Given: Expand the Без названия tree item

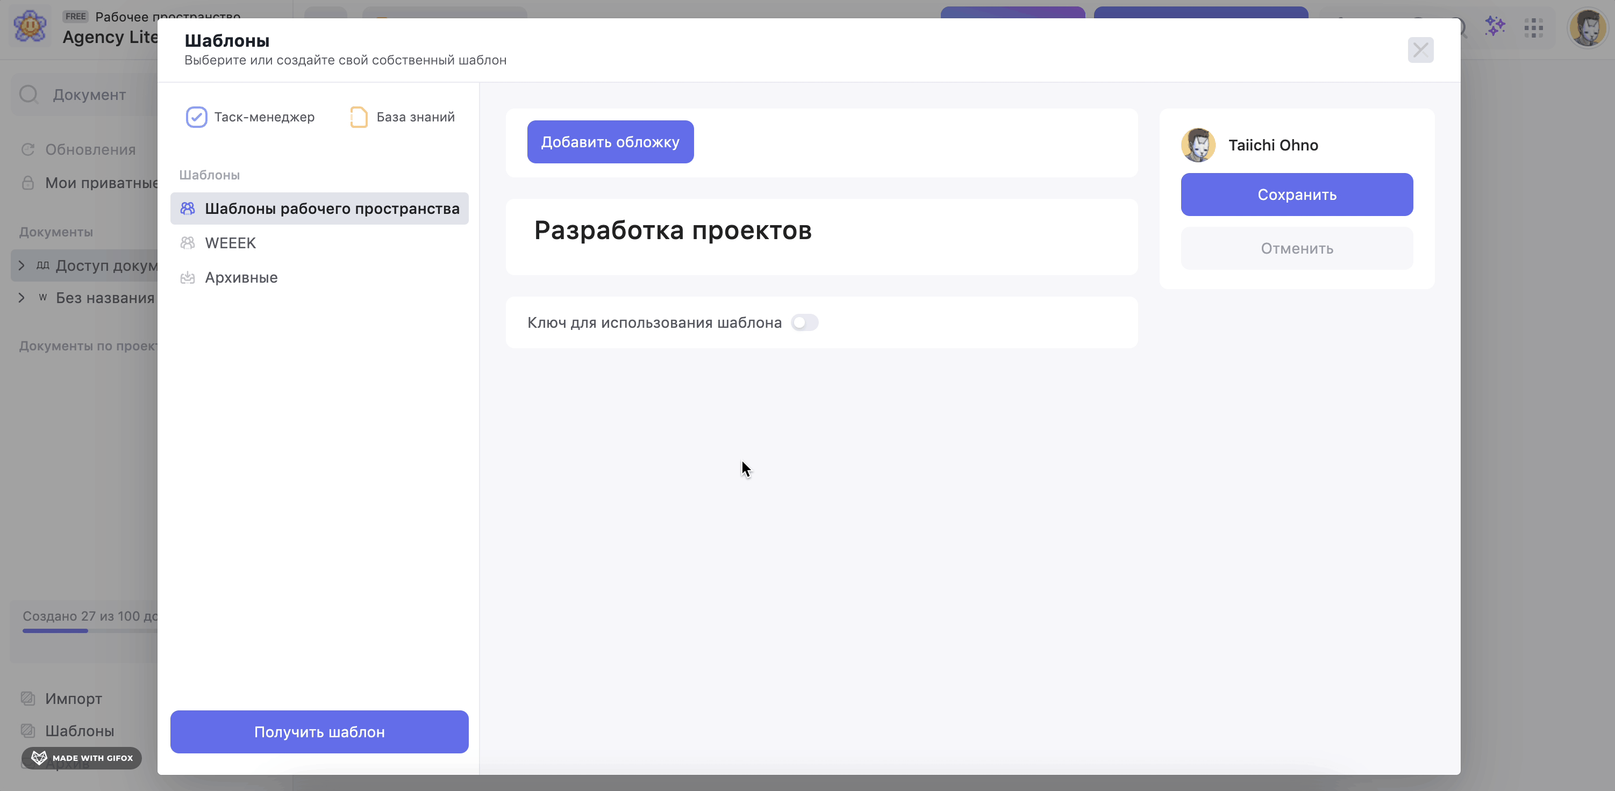Looking at the screenshot, I should point(22,298).
